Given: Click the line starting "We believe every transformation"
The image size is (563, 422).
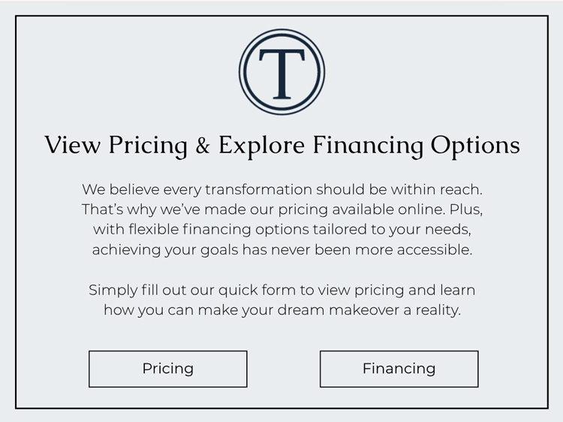Looking at the screenshot, I should point(281,190).
